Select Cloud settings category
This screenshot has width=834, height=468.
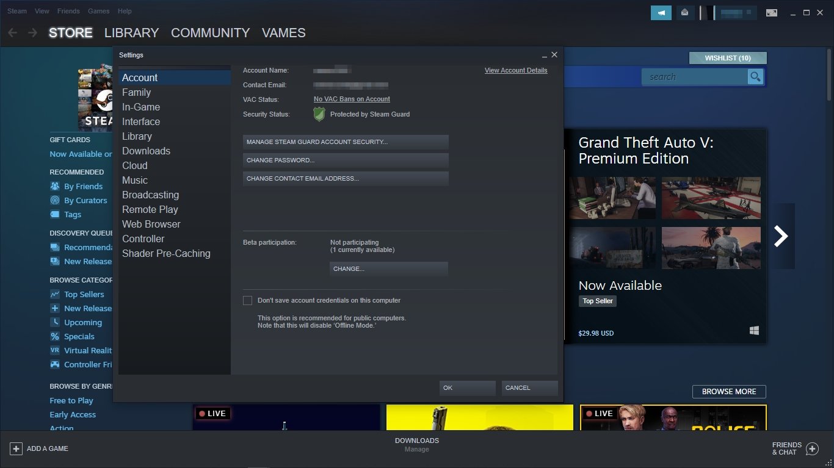pyautogui.click(x=175, y=165)
